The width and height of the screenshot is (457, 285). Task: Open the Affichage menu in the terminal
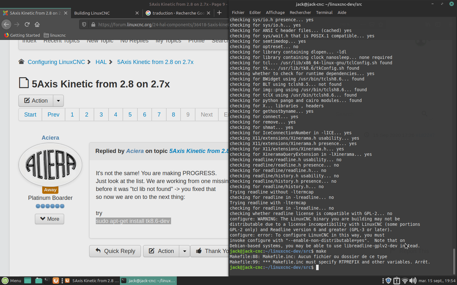[275, 12]
